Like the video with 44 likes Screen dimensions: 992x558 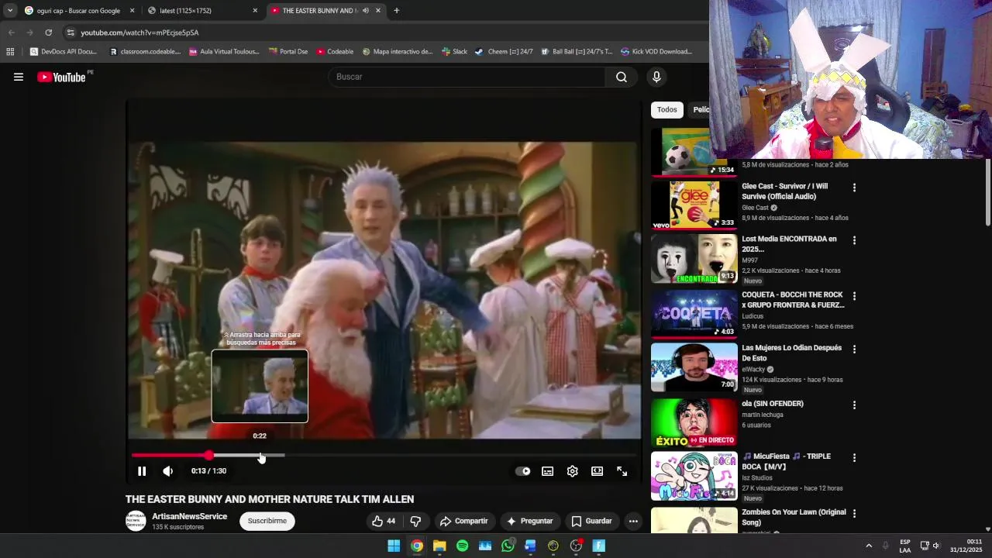tap(384, 521)
